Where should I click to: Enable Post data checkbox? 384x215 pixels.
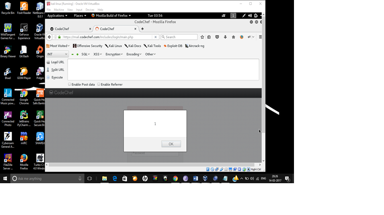tap(69, 84)
